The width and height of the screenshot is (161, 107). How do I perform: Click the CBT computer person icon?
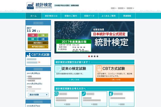[x=29, y=55]
